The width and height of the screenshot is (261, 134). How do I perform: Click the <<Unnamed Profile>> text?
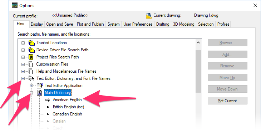(x=70, y=15)
